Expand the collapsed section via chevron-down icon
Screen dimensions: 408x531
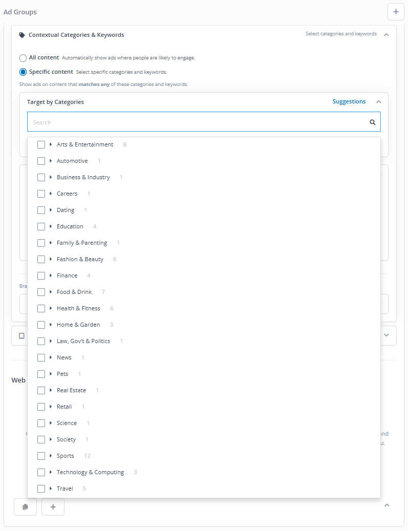click(386, 335)
